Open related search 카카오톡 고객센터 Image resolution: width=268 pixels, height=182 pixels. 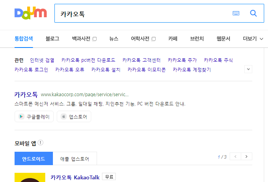141,60
